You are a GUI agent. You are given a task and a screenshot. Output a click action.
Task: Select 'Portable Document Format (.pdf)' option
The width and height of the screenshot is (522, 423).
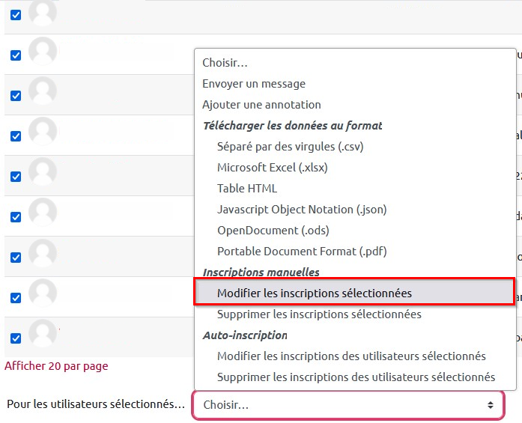(x=302, y=252)
